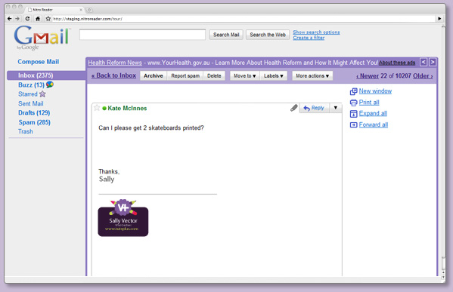Viewport: 453px width, 292px height.
Task: Open Show search options link
Action: [316, 32]
